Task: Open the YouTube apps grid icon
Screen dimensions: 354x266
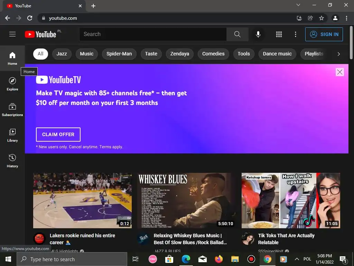Action: 279,34
